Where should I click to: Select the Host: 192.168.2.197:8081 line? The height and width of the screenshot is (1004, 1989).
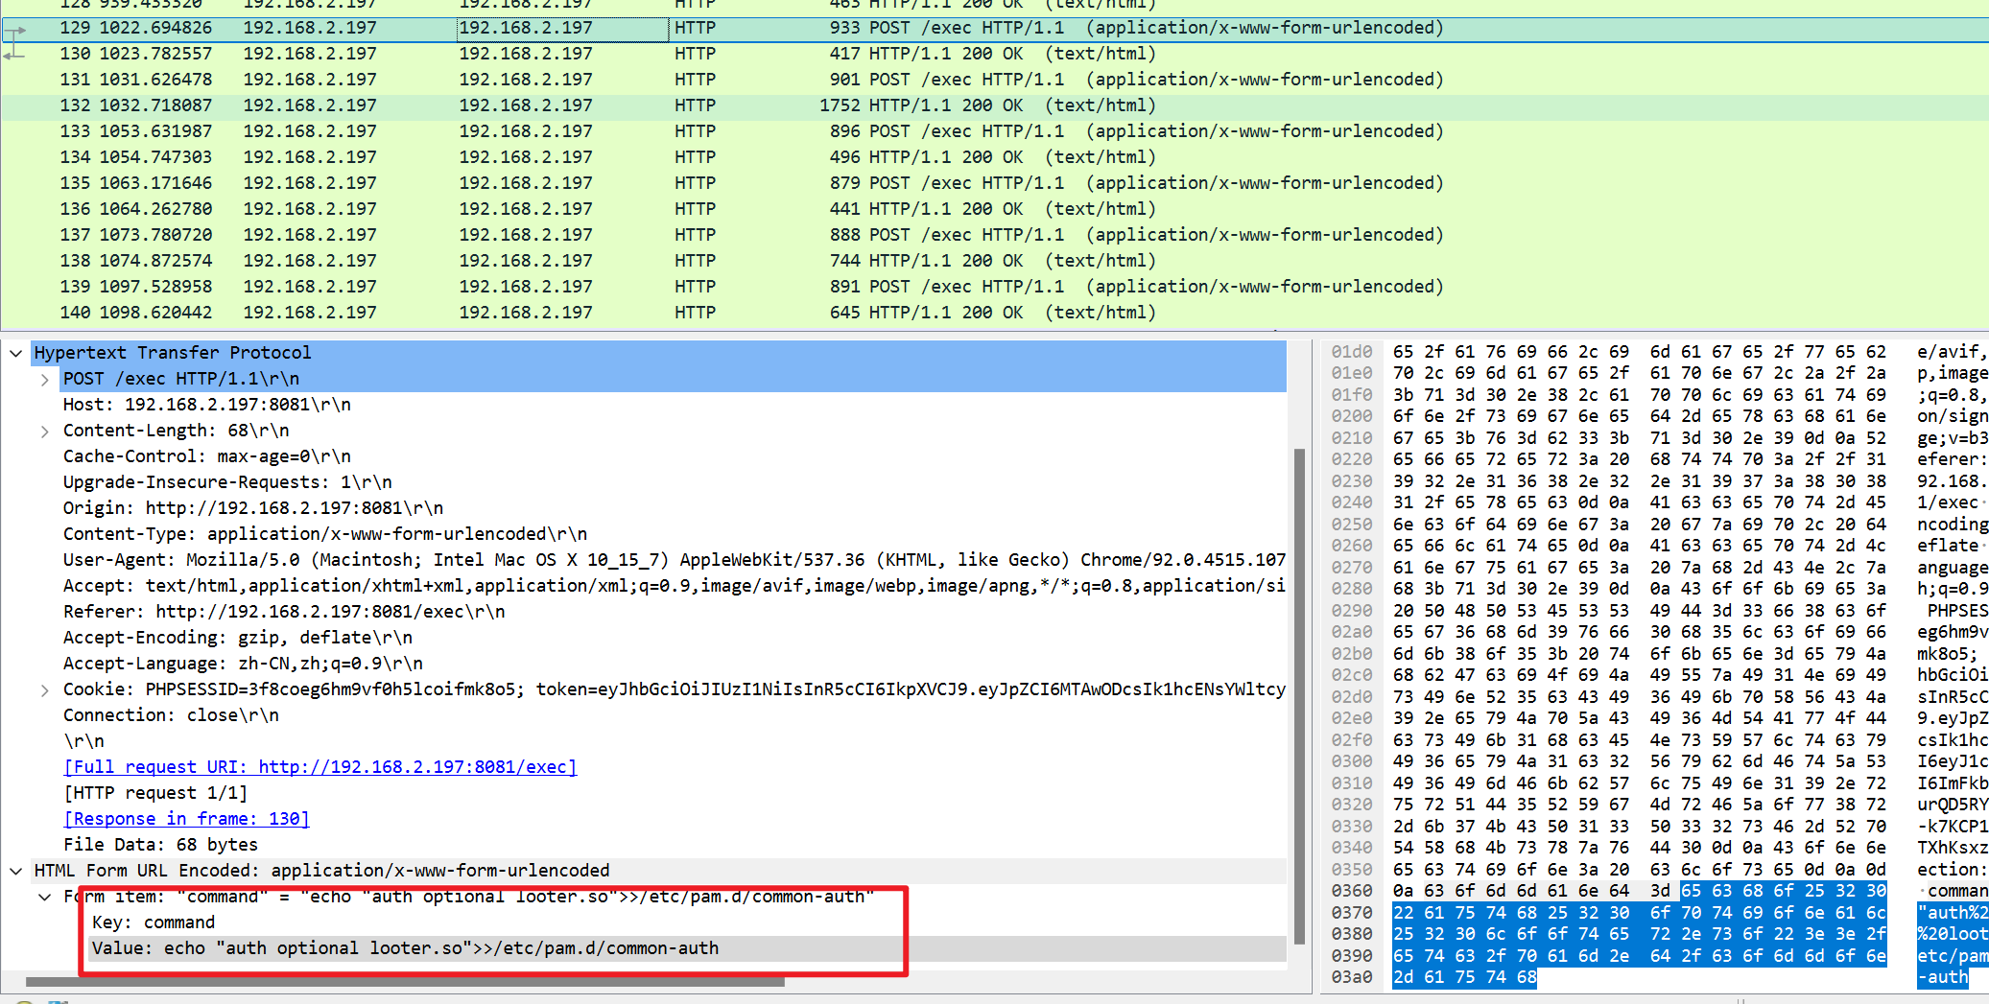pos(206,405)
